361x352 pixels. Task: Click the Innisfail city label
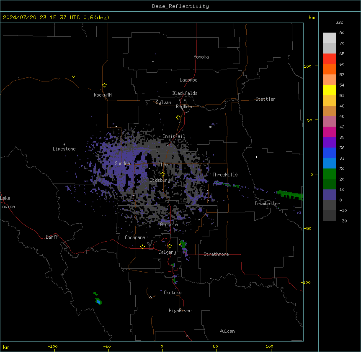click(174, 136)
